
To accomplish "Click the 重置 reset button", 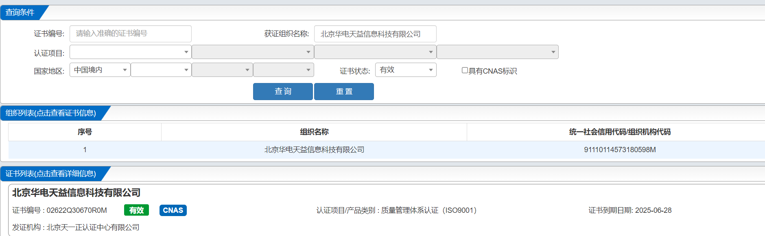I will 344,92.
